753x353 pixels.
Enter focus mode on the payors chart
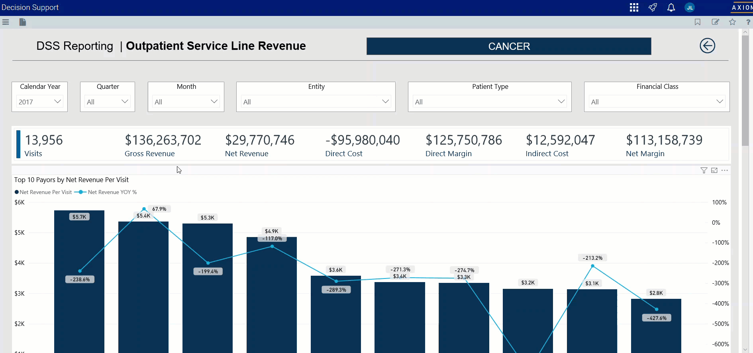[x=714, y=171]
